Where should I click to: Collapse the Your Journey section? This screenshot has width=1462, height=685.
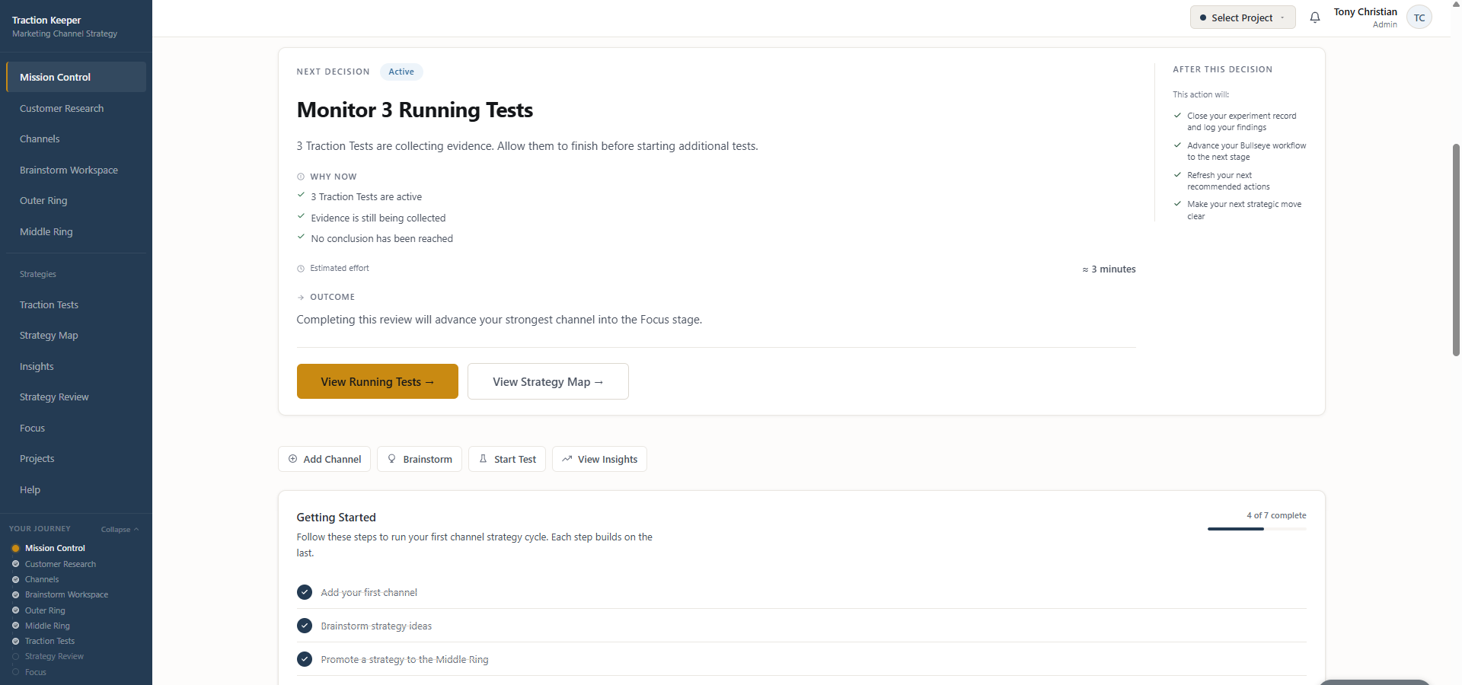120,529
